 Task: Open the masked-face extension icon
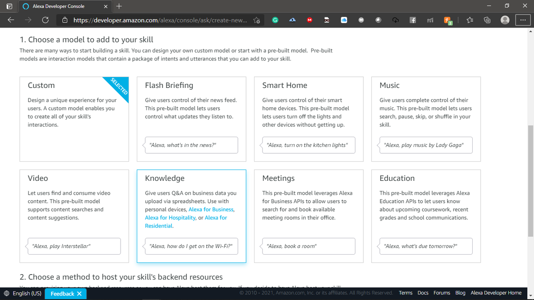[x=327, y=20]
